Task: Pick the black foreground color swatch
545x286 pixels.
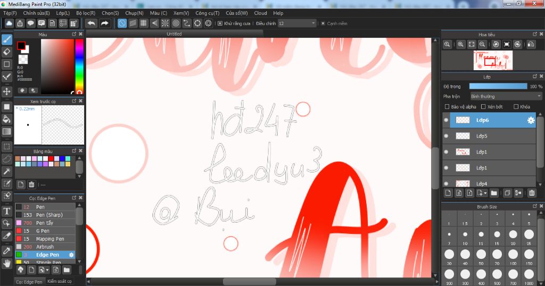Action: pos(21,46)
